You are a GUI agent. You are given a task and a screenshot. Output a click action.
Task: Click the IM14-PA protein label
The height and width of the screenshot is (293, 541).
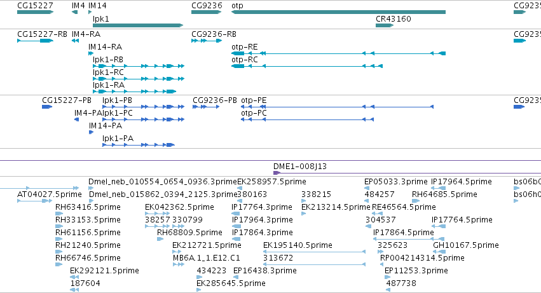(x=106, y=126)
